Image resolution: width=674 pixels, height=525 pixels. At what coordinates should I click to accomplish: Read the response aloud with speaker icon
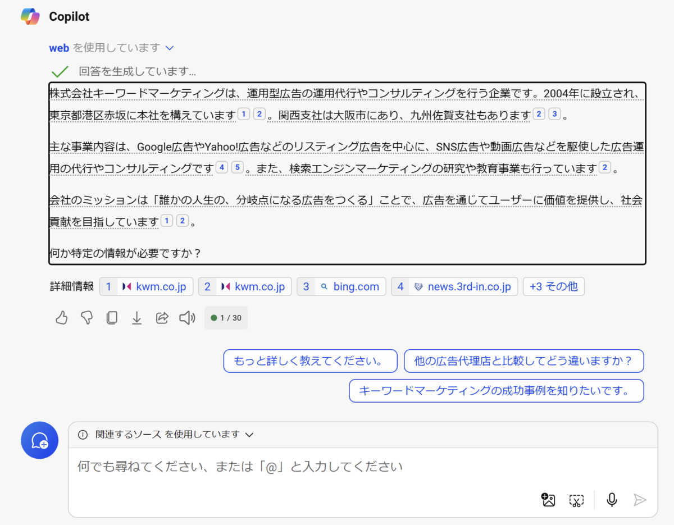[x=187, y=318]
